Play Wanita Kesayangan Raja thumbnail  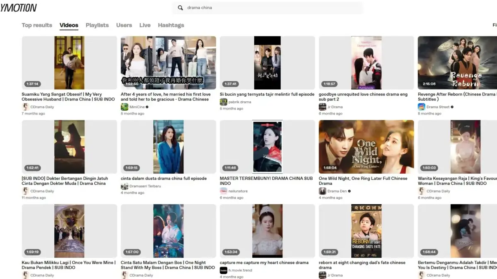coord(457,147)
